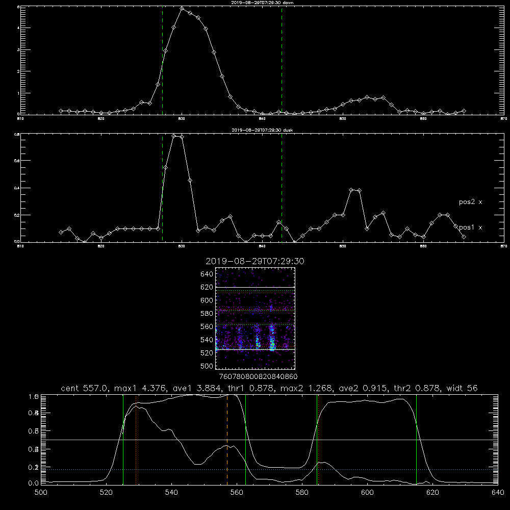Click the dusk plot y-axis label 0.6
This screenshot has width=510, height=510.
[17, 161]
